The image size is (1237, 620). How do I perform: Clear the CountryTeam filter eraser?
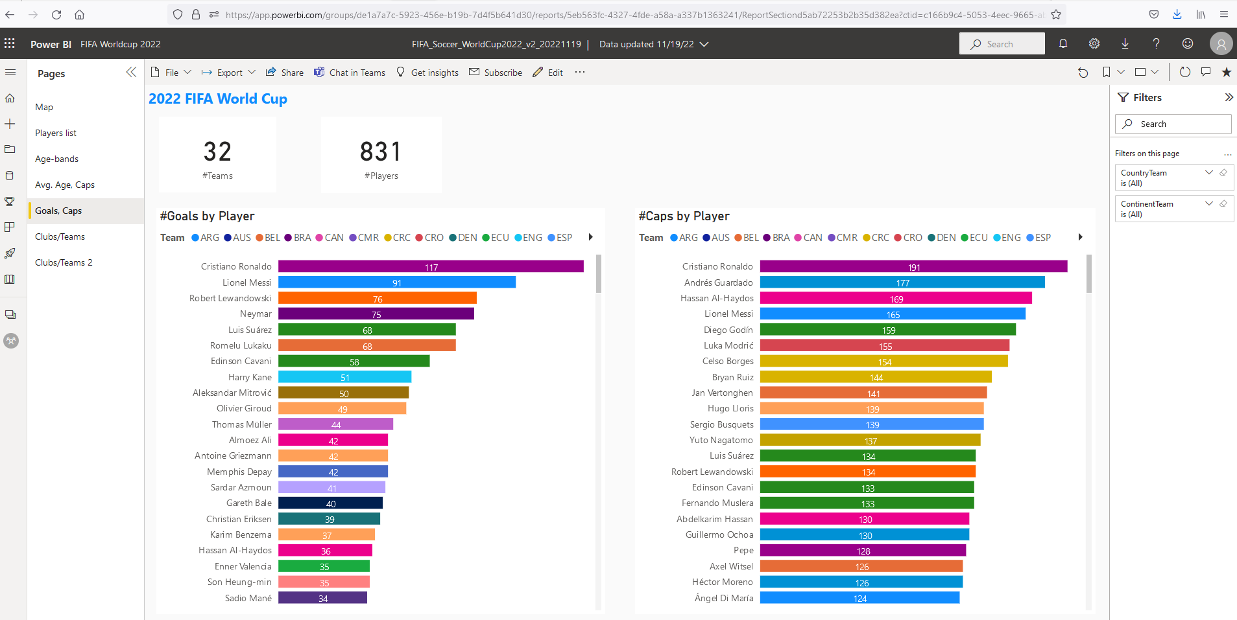(1223, 172)
